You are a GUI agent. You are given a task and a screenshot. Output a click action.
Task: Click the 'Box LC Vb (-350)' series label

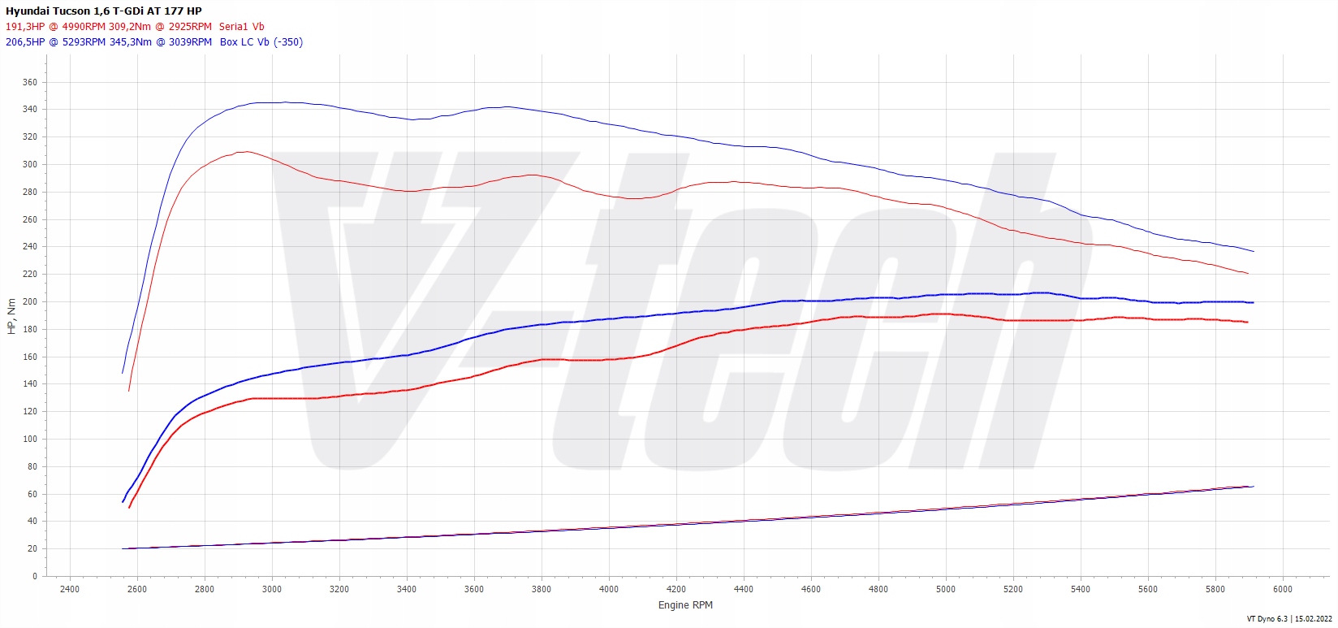(261, 42)
